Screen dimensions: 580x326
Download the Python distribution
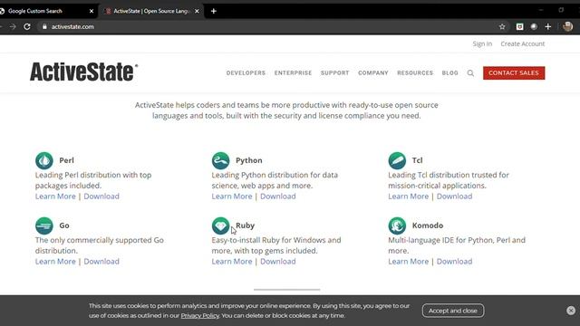tap(278, 197)
